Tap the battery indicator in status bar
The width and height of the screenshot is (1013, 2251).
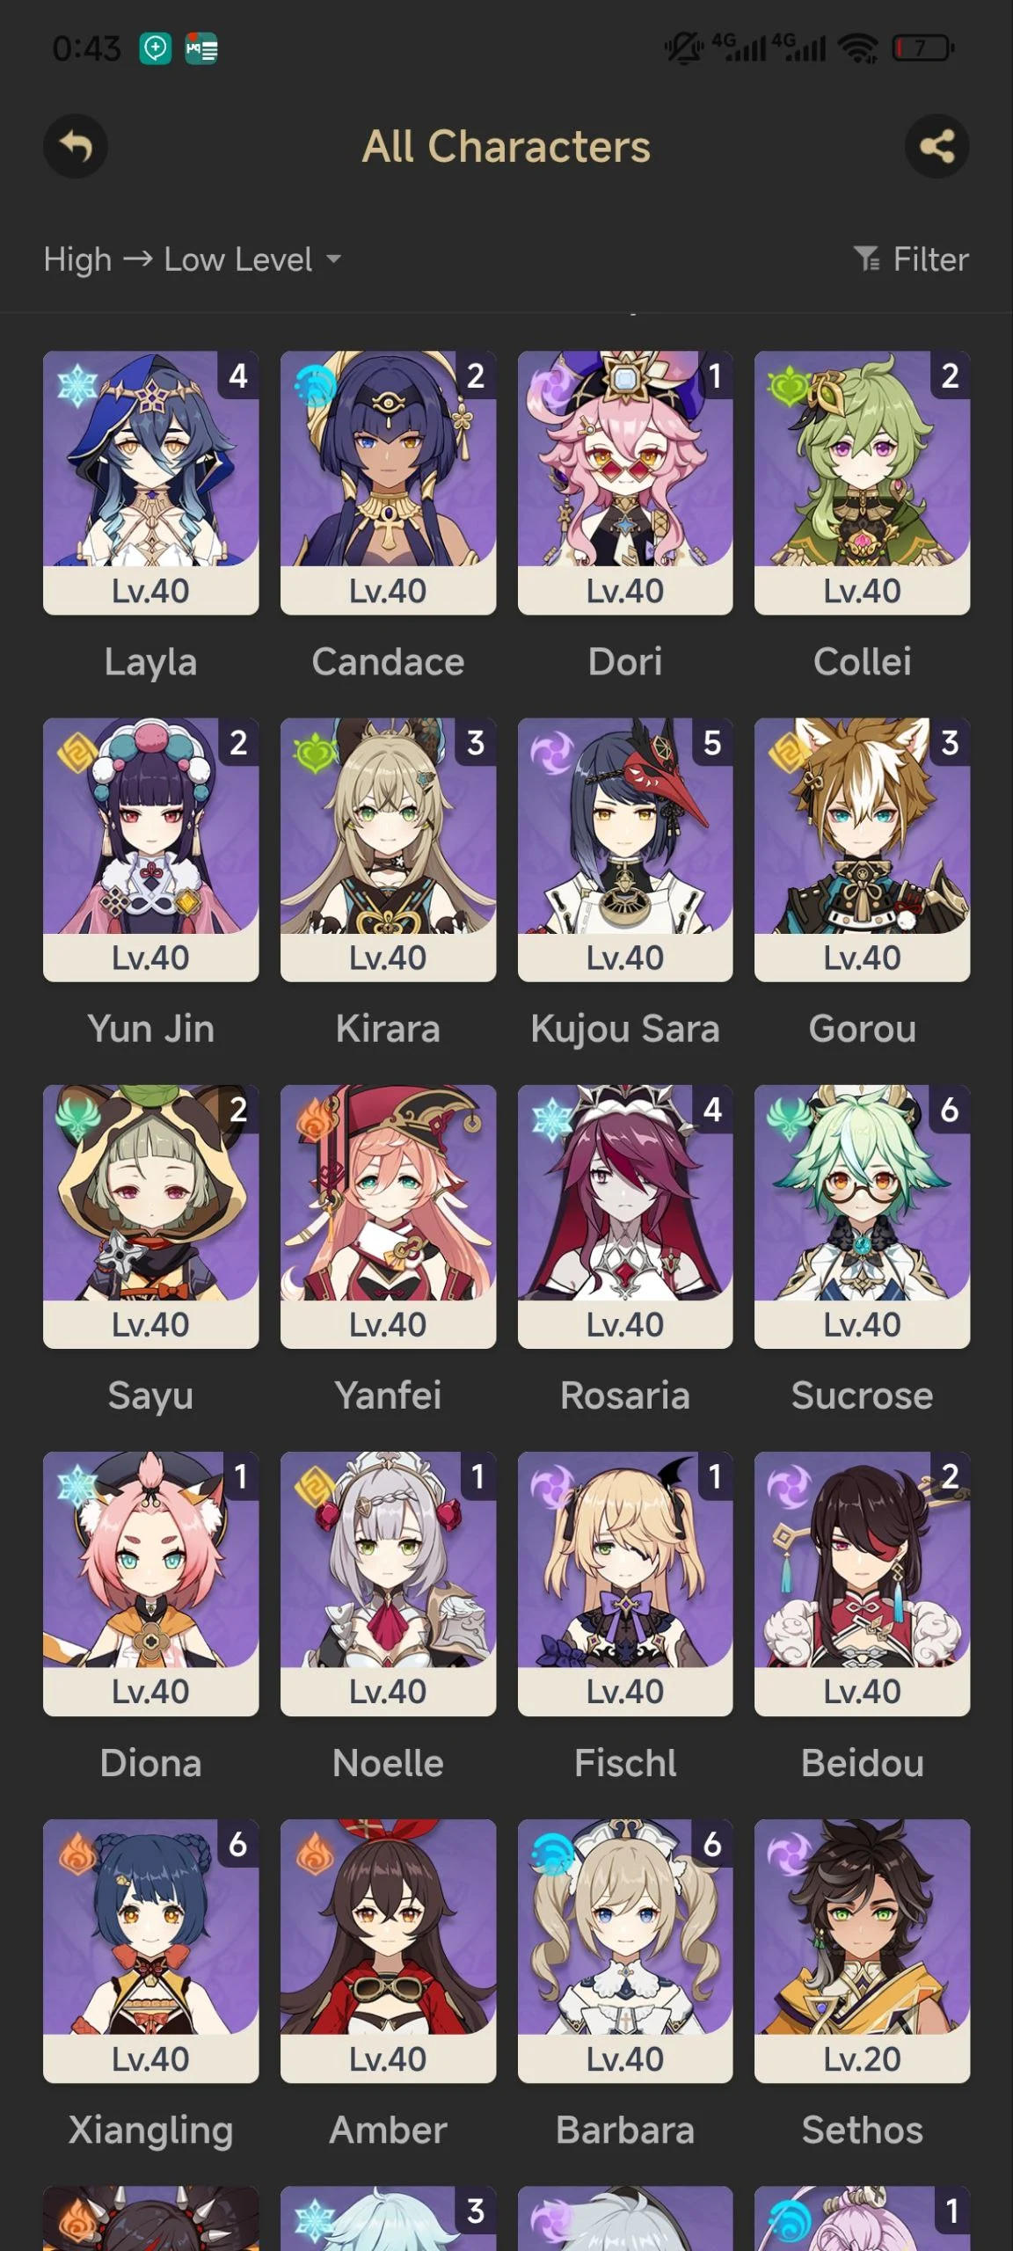pos(923,47)
